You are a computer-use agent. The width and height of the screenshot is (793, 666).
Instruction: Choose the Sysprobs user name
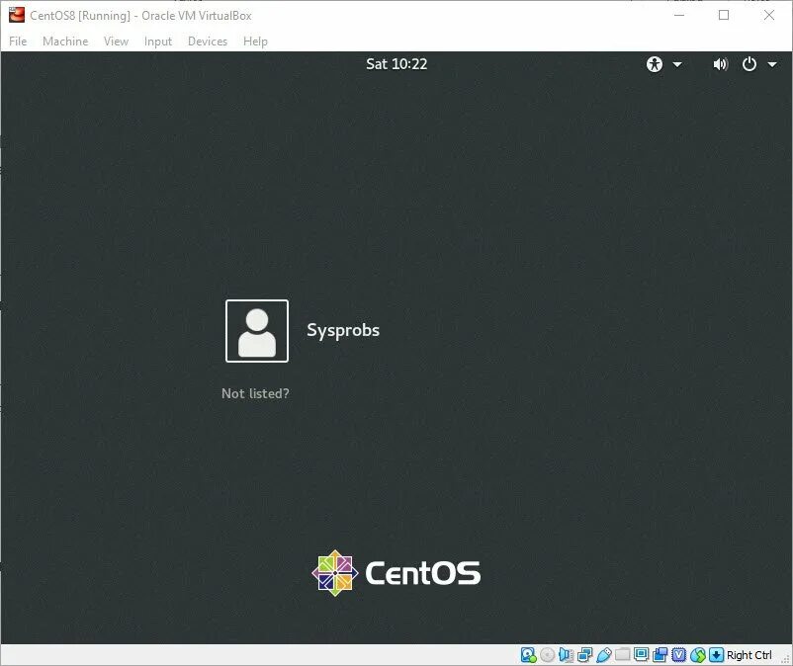[x=343, y=330]
